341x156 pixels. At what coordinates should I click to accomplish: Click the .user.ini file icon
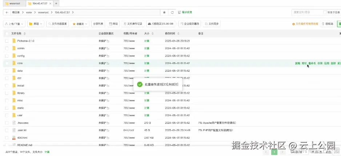pos(14,130)
